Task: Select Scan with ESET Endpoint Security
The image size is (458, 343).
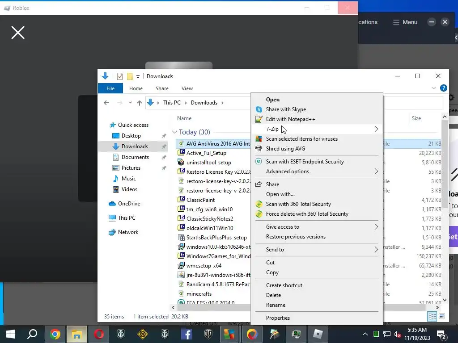Action: (x=317, y=162)
